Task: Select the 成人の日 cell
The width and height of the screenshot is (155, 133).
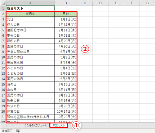Action: (x=30, y=25)
